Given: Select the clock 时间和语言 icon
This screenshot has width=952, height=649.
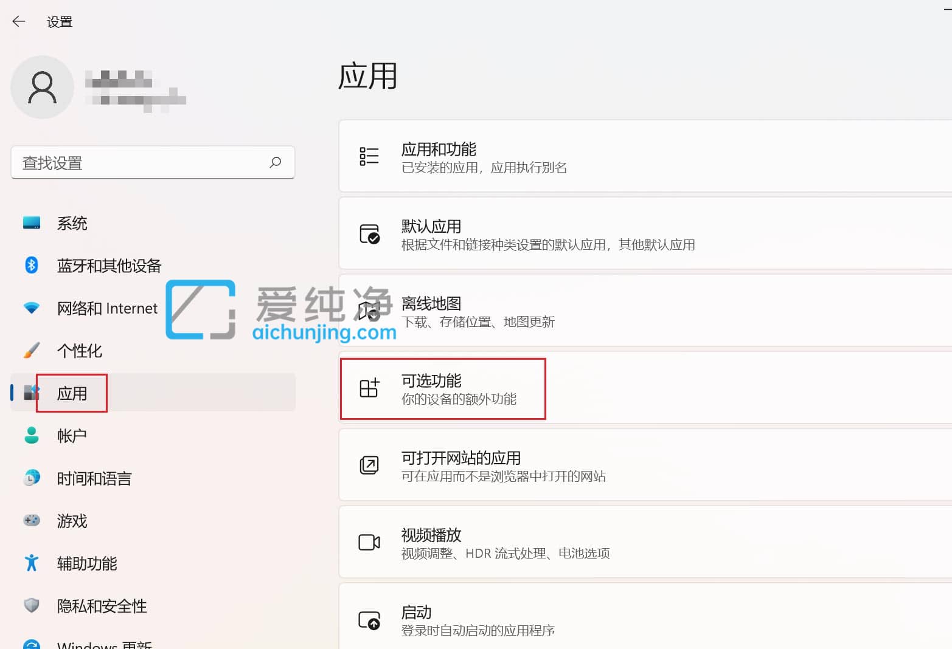Looking at the screenshot, I should click(30, 478).
